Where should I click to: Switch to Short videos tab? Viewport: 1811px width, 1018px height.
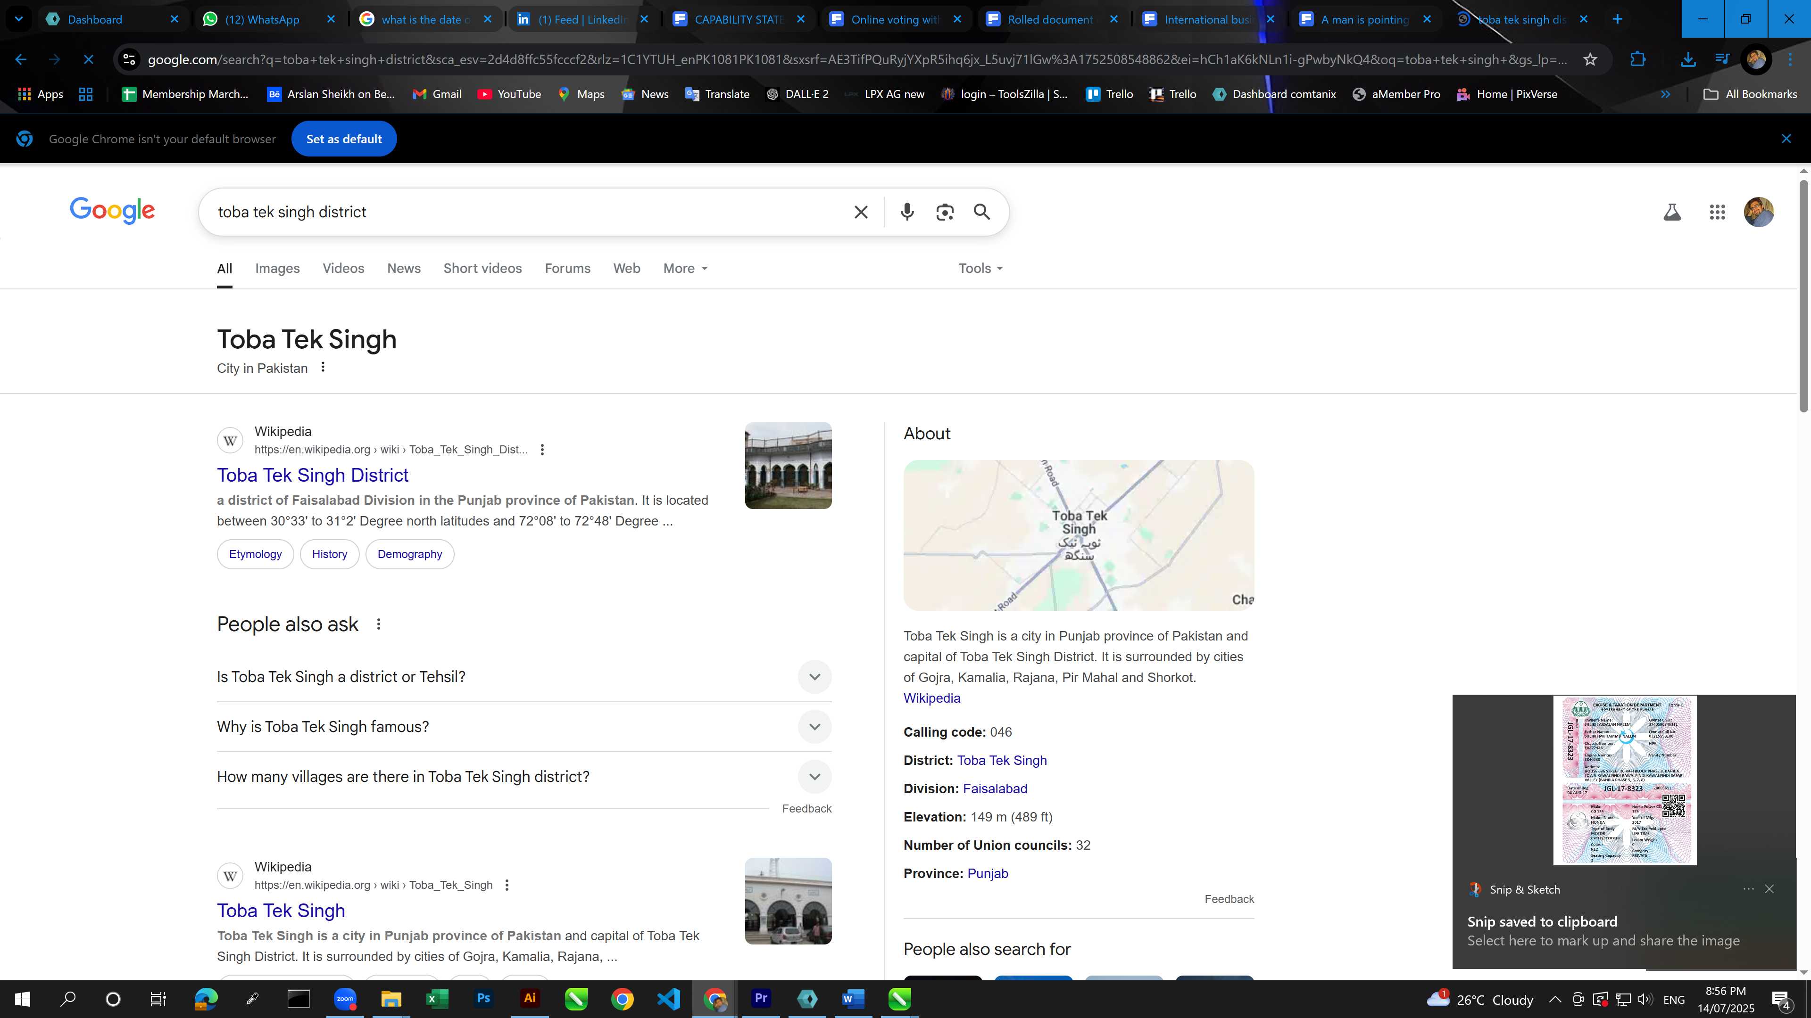[x=482, y=268]
